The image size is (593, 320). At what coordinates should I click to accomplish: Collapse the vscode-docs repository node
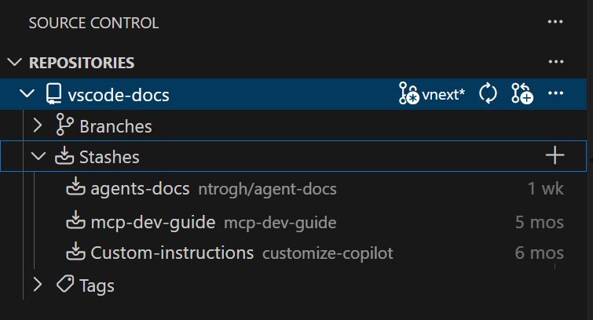[x=27, y=95]
